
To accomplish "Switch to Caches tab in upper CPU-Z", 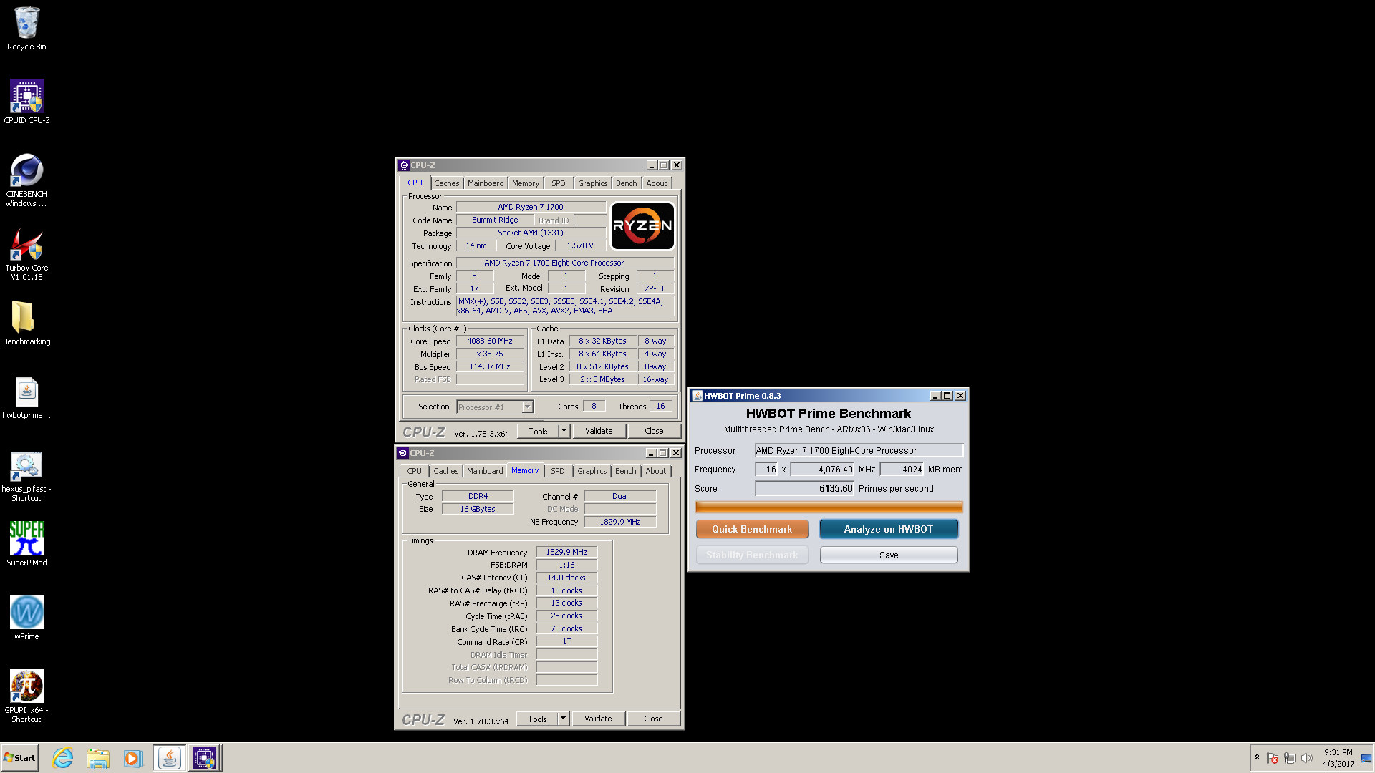I will pos(446,183).
